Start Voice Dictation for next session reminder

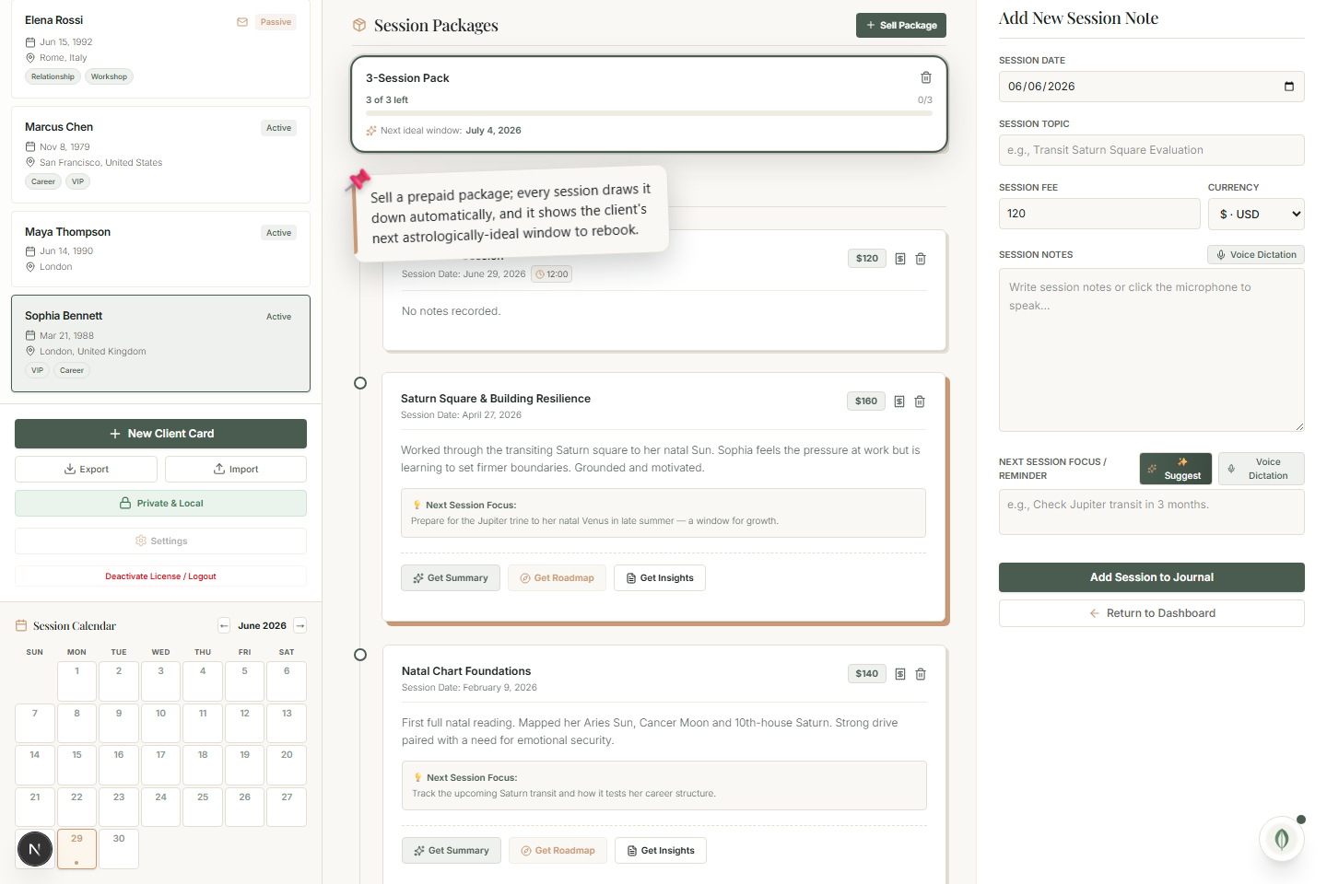point(1262,469)
